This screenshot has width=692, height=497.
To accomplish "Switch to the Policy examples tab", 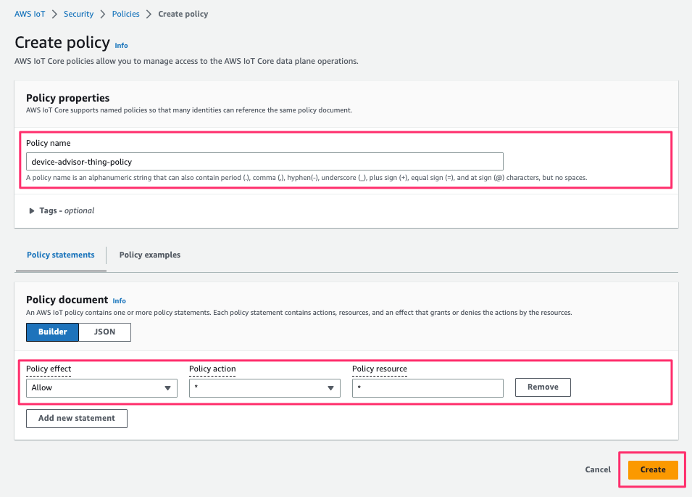I will [149, 255].
